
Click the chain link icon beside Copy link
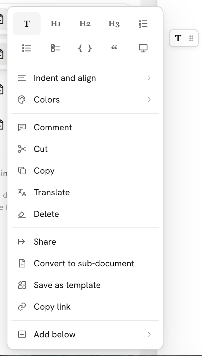click(x=22, y=307)
